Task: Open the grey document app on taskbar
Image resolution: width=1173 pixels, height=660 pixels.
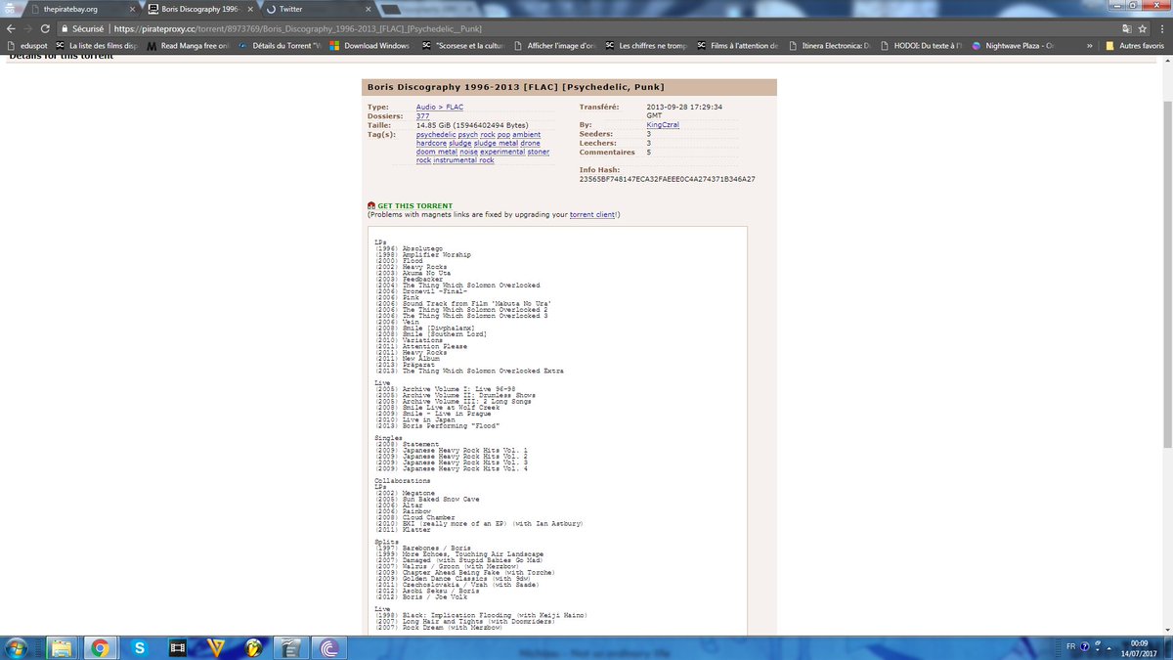Action: click(x=290, y=647)
